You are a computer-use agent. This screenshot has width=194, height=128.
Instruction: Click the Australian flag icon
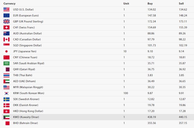point(6,33)
